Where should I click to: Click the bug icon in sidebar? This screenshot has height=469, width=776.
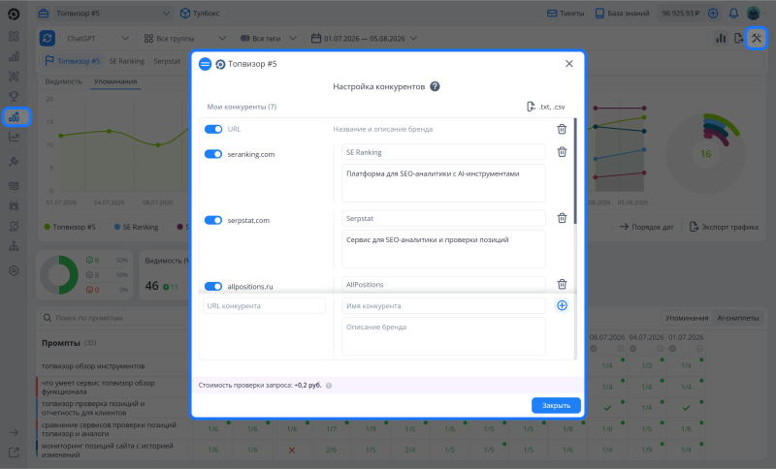(14, 206)
